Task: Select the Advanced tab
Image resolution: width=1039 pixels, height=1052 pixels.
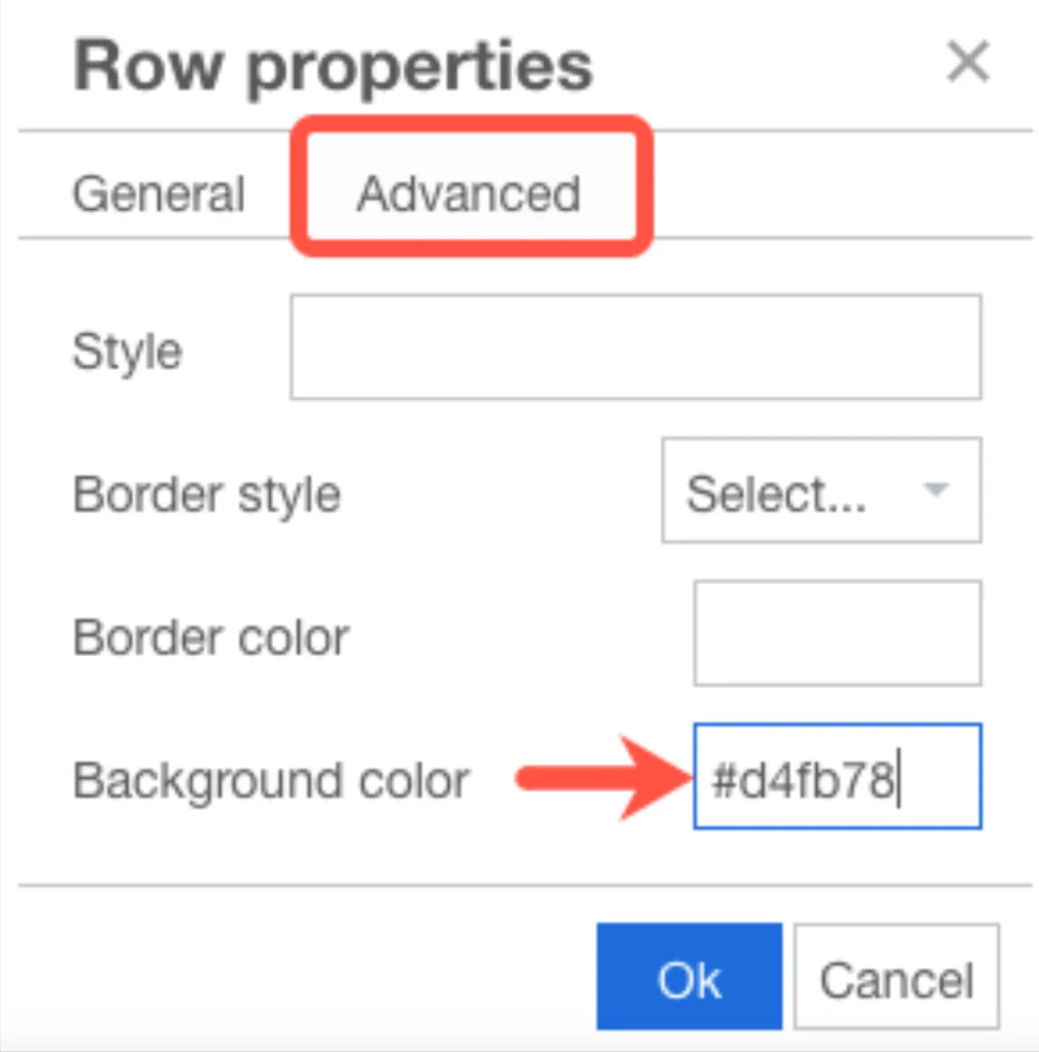Action: pos(469,193)
